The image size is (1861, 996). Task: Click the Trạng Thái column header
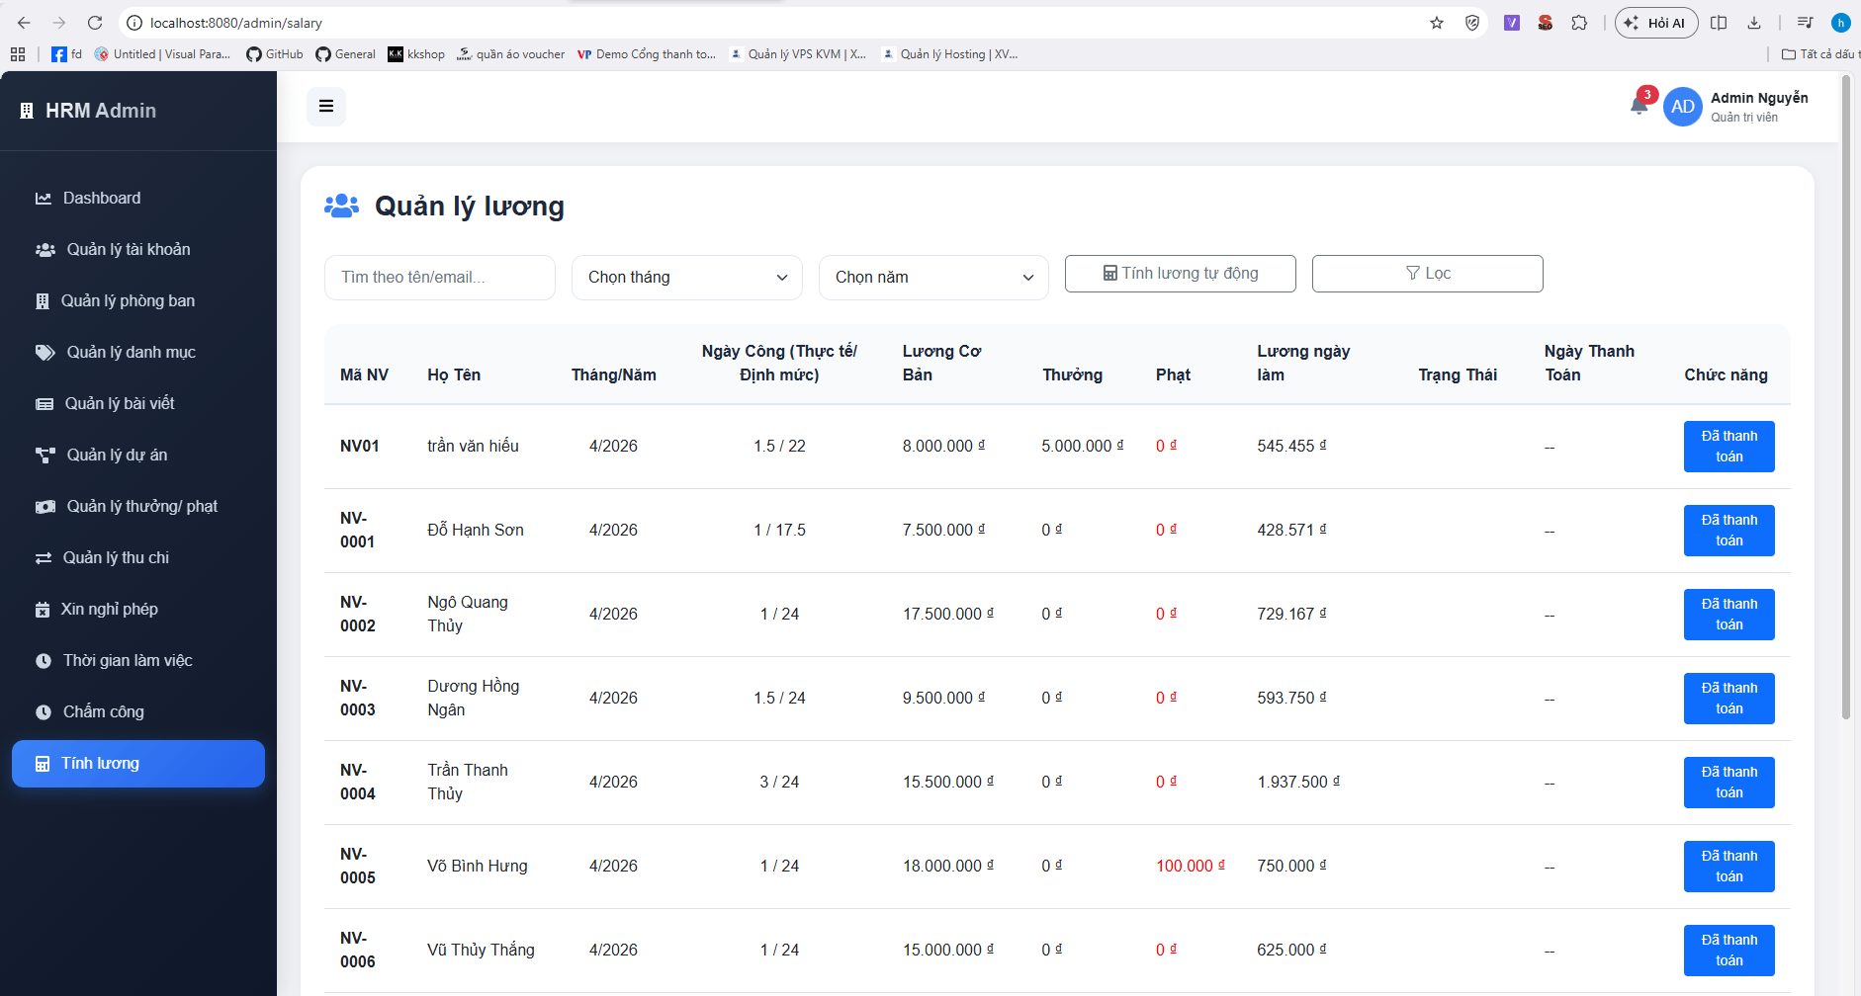pos(1458,375)
